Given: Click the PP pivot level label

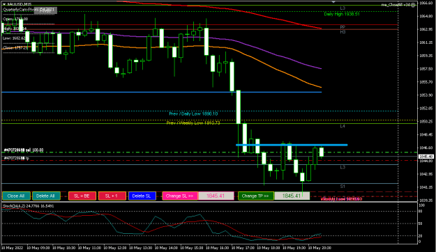Looking at the screenshot, I should pos(343,27).
